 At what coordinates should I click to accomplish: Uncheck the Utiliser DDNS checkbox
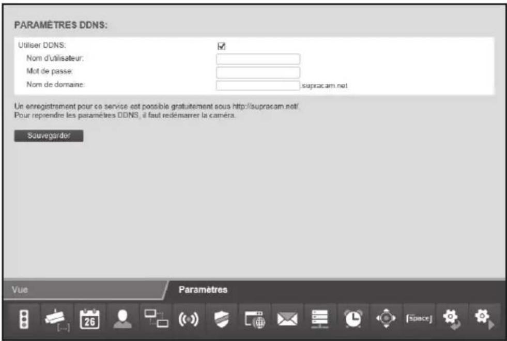tap(222, 46)
